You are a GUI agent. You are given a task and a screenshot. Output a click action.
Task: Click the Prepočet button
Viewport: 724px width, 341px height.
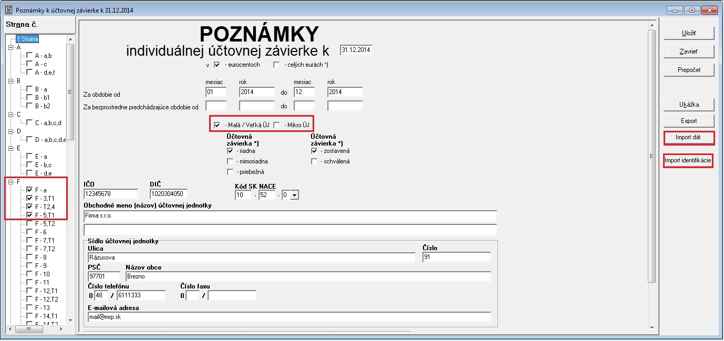coord(689,70)
